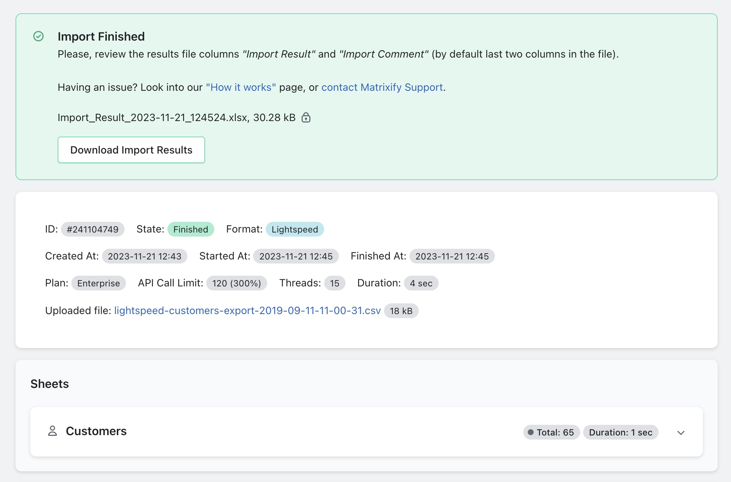The height and width of the screenshot is (482, 731).
Task: Click the Duration: 1 sec sheet badge
Action: click(620, 432)
